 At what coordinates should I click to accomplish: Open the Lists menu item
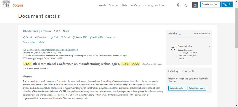click(x=124, y=5)
